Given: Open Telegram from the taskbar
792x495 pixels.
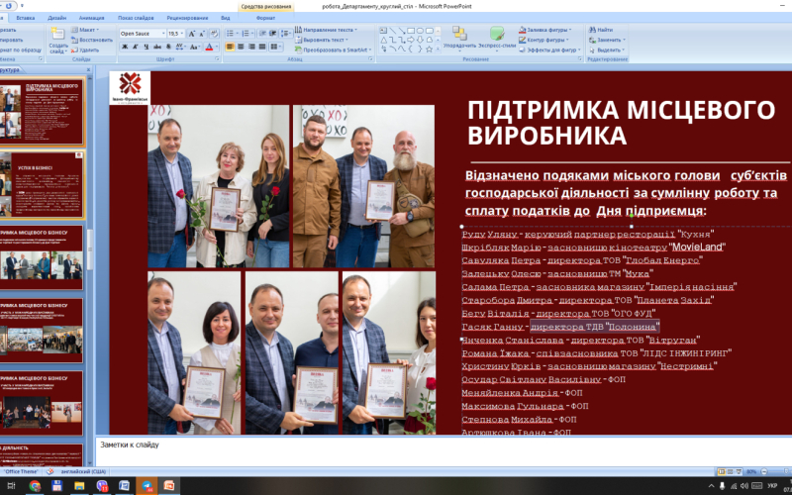Looking at the screenshot, I should point(146,486).
